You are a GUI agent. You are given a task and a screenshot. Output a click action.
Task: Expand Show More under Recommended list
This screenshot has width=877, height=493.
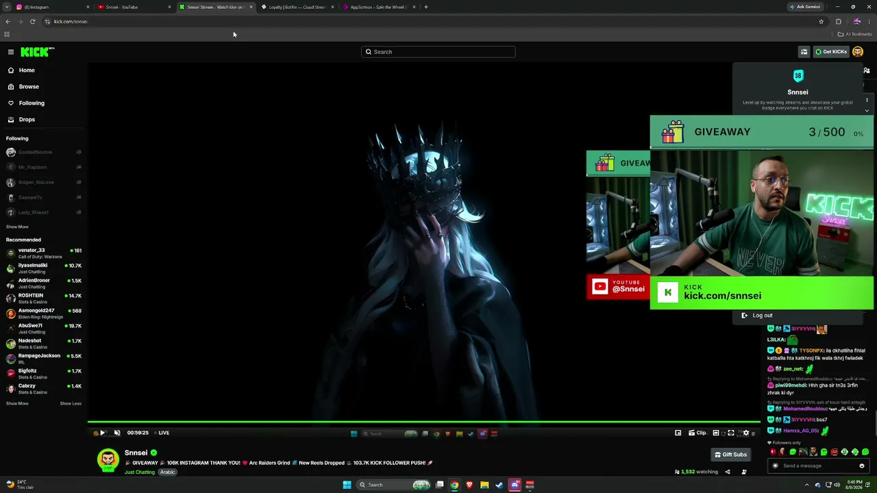17,404
